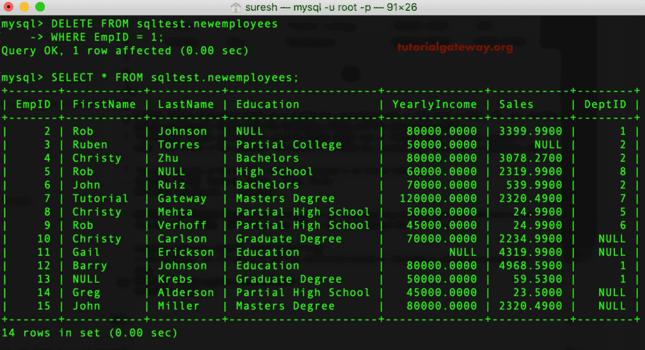Click 'Partial College' education value
This screenshot has width=645, height=350.
[x=289, y=145]
